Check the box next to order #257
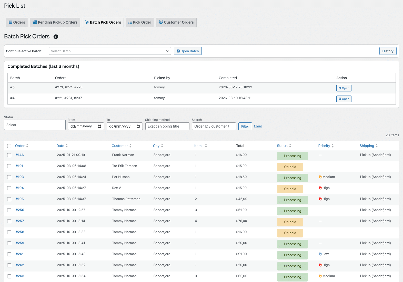 (x=9, y=221)
